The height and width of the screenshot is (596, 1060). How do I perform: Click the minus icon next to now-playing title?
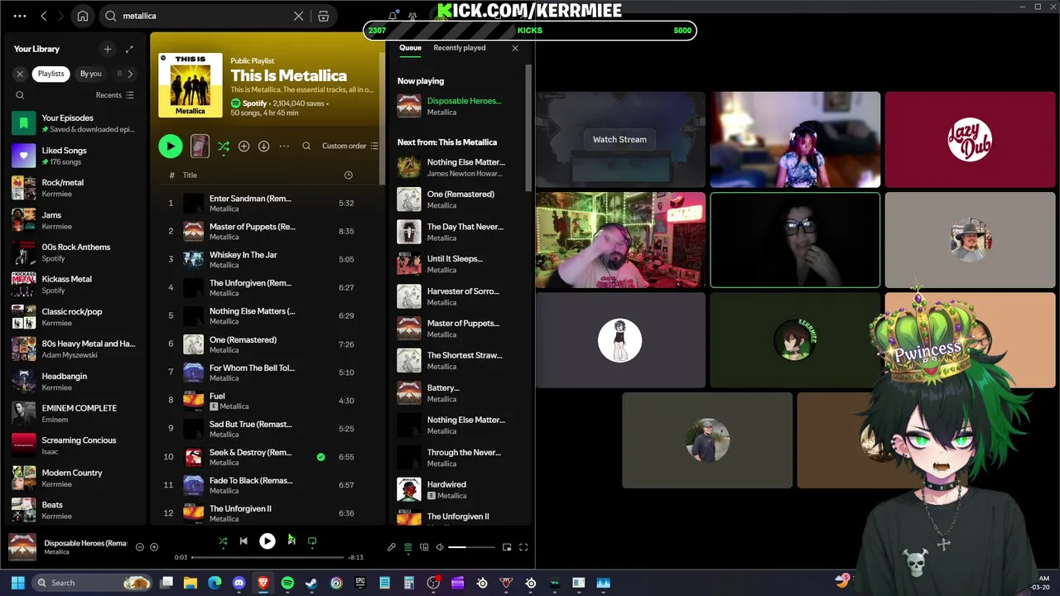[139, 547]
